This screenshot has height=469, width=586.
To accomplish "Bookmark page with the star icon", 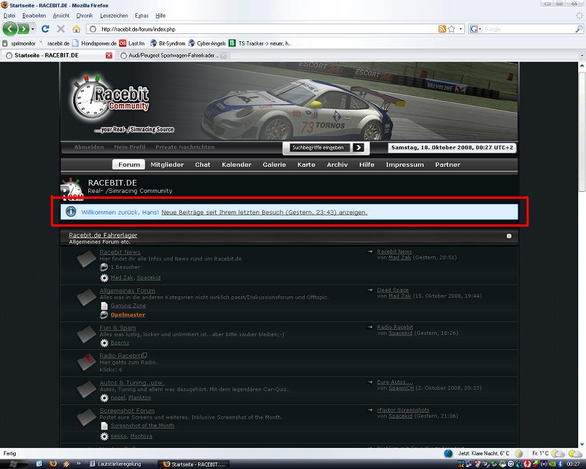I will [453, 29].
